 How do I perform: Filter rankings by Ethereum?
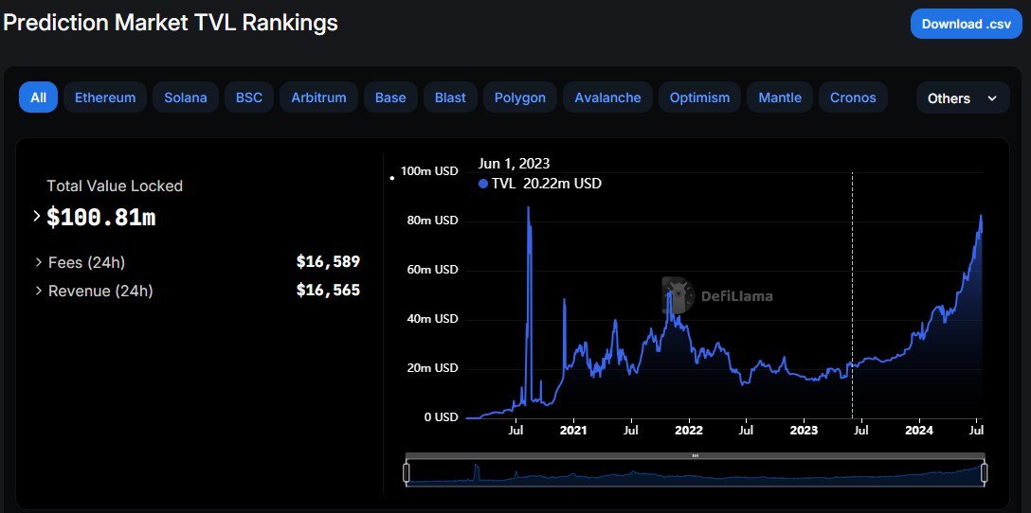click(x=105, y=97)
